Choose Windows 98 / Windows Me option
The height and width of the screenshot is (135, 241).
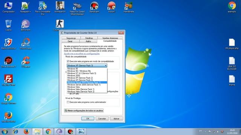click(87, 71)
